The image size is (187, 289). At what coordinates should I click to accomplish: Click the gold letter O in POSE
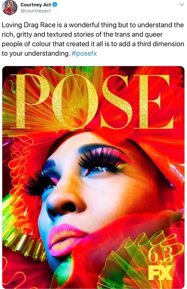coord(75,102)
